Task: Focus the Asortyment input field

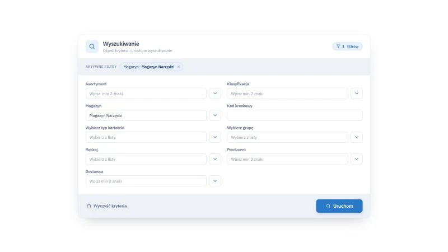Action: pos(146,94)
